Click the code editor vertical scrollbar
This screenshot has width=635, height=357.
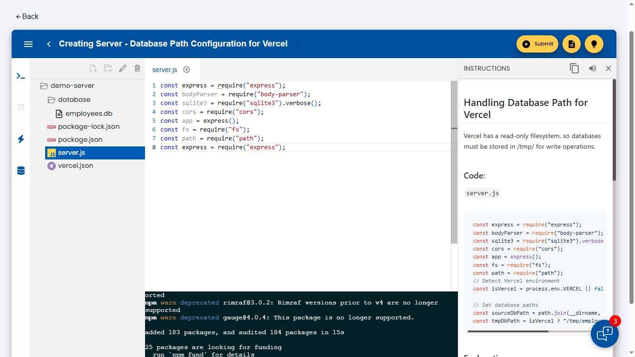pyautogui.click(x=454, y=162)
